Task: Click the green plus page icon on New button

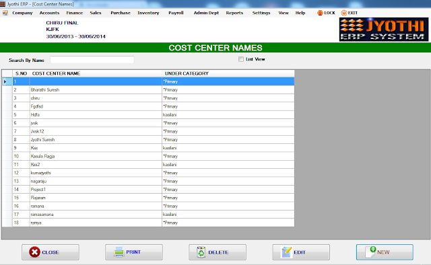Action: [370, 252]
